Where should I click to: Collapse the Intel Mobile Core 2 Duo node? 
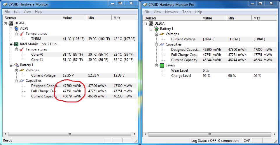11,44
